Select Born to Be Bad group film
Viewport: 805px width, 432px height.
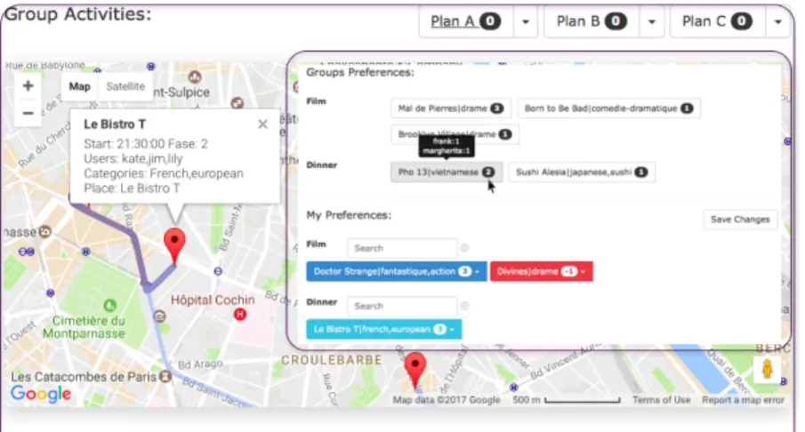point(608,108)
